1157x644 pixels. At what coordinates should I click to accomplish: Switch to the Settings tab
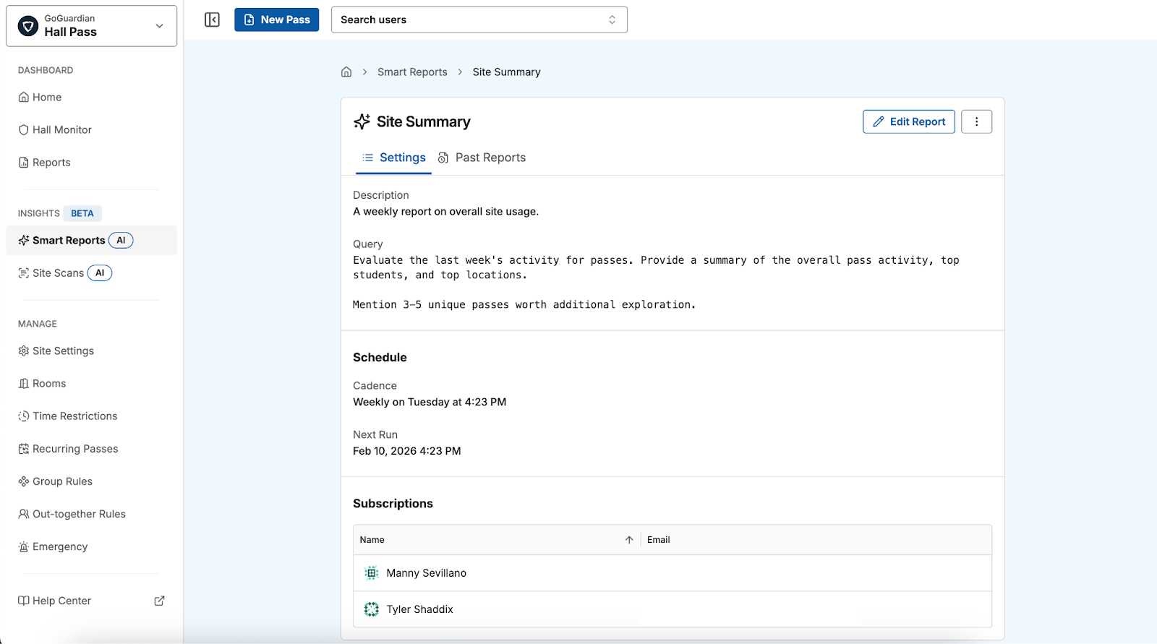click(393, 158)
